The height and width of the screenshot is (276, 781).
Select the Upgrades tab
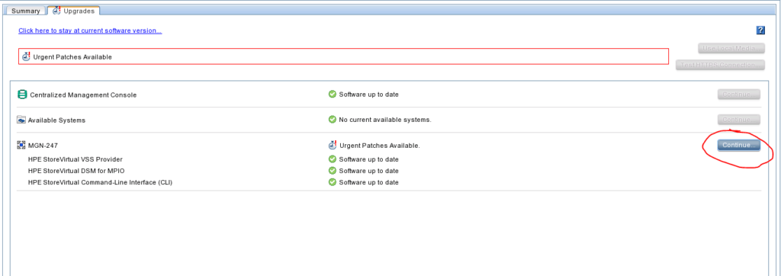coord(73,11)
